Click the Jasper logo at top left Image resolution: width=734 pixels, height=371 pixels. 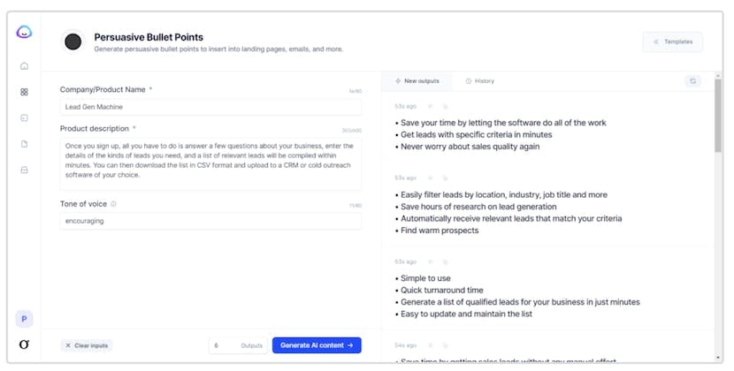[24, 33]
